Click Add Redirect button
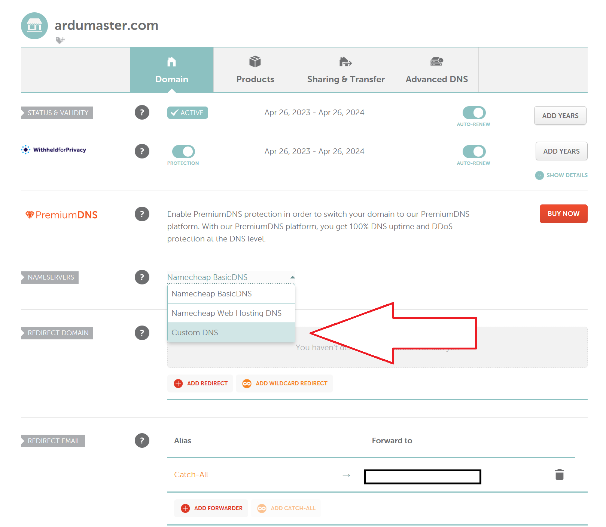This screenshot has width=606, height=527. [x=200, y=383]
